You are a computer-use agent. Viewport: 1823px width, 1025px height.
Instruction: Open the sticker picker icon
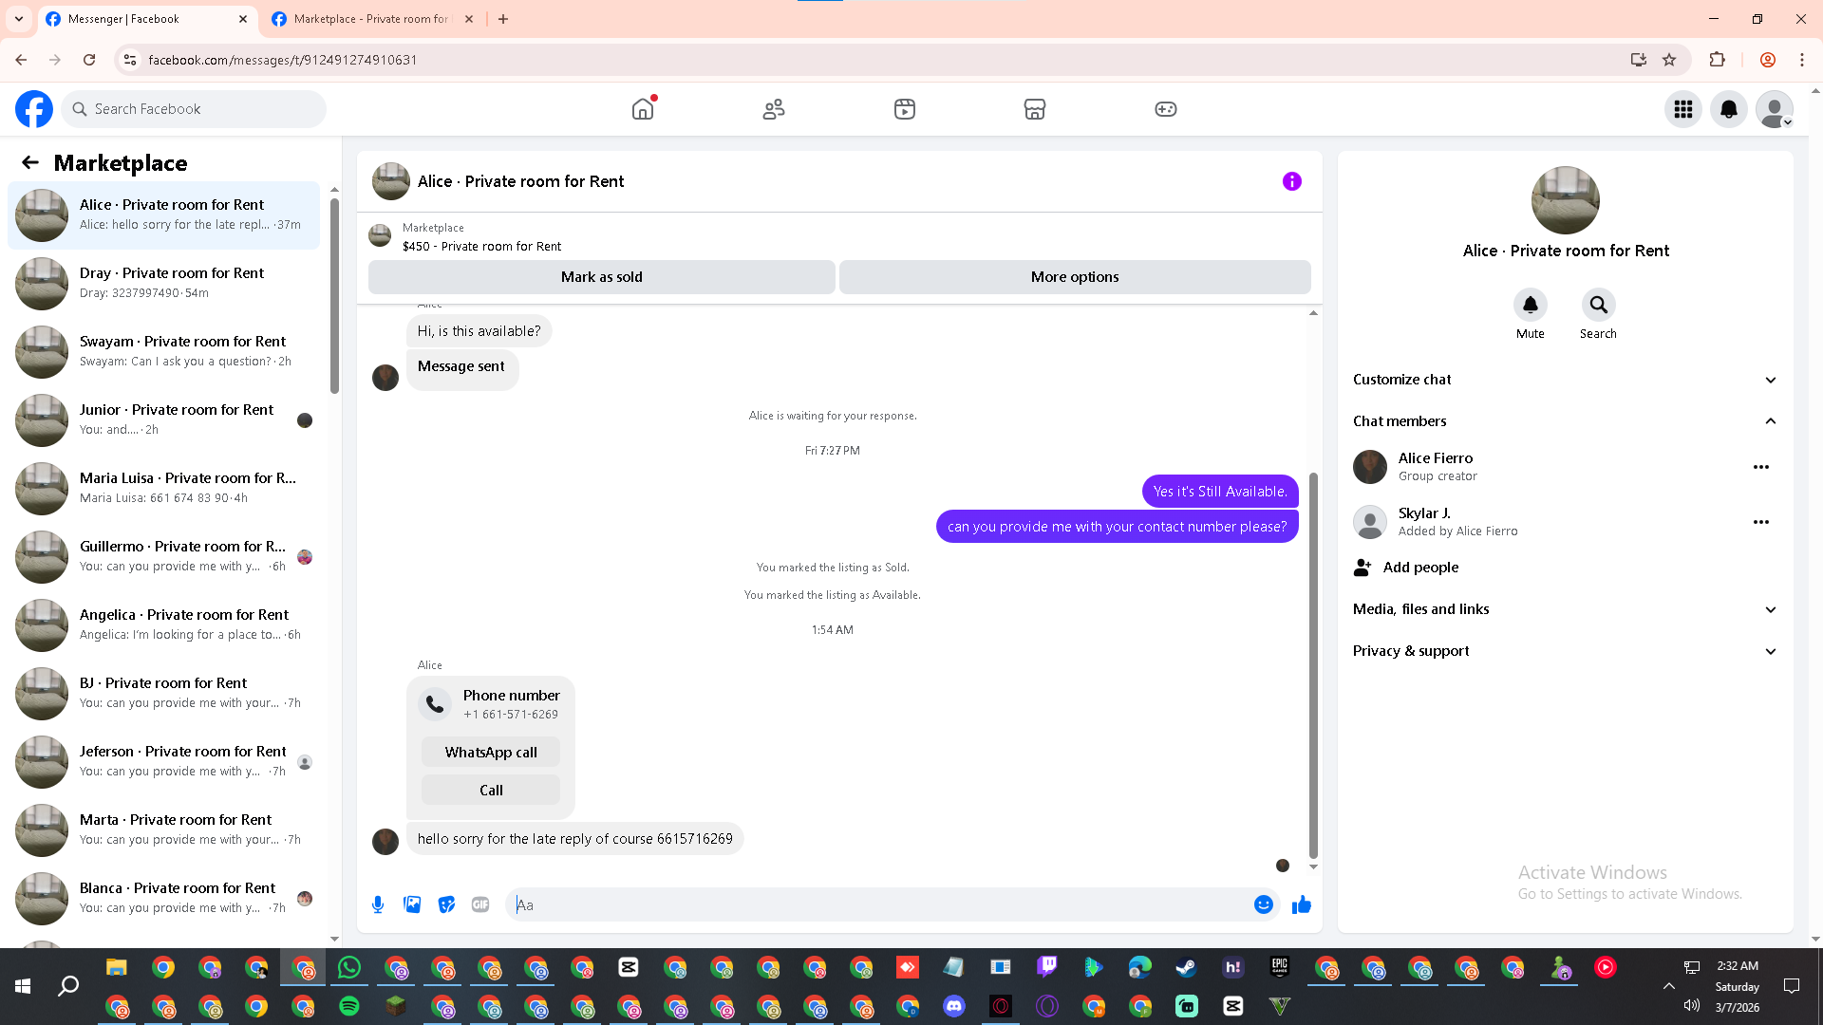pos(446,904)
